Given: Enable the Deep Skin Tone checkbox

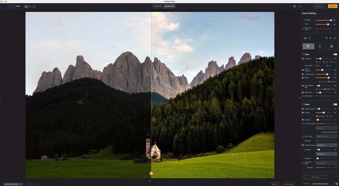Looking at the screenshot, I should click(x=303, y=29).
